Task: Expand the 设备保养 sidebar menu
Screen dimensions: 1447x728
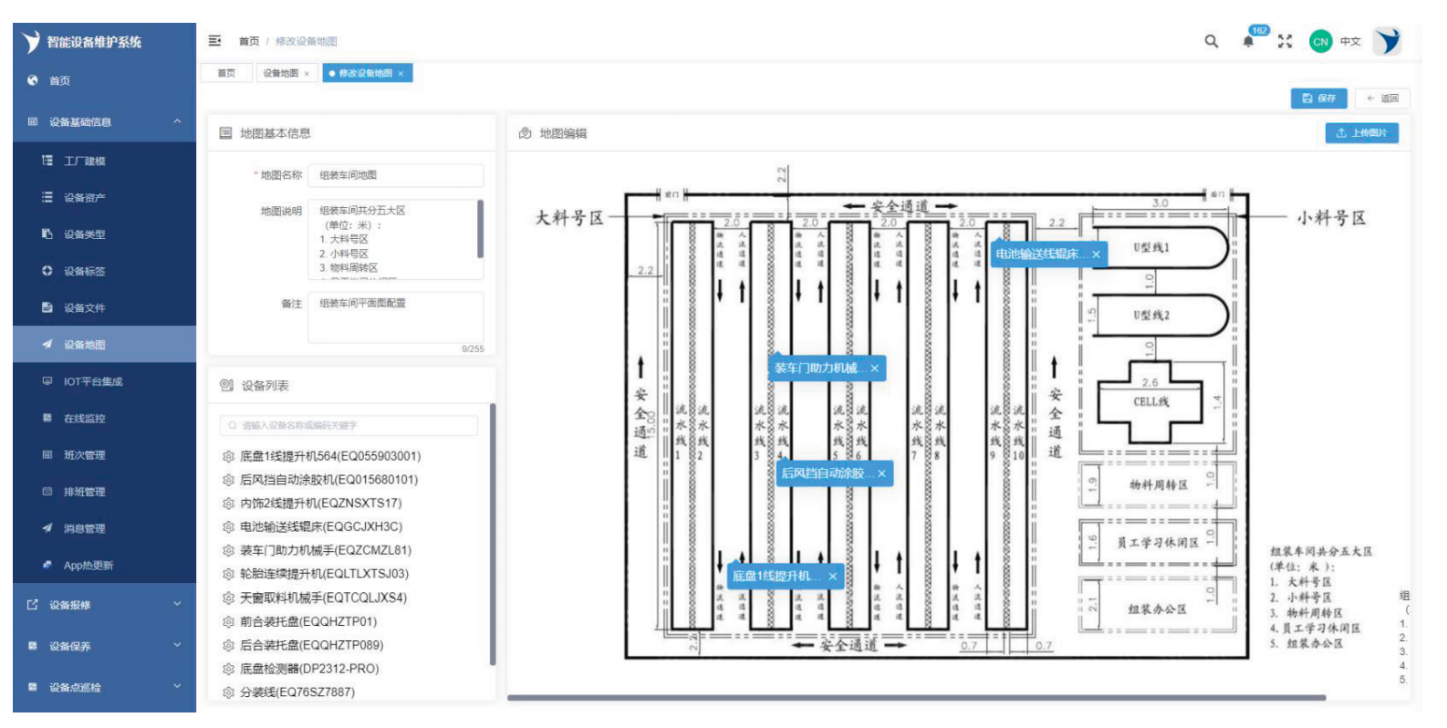Action: 177,645
